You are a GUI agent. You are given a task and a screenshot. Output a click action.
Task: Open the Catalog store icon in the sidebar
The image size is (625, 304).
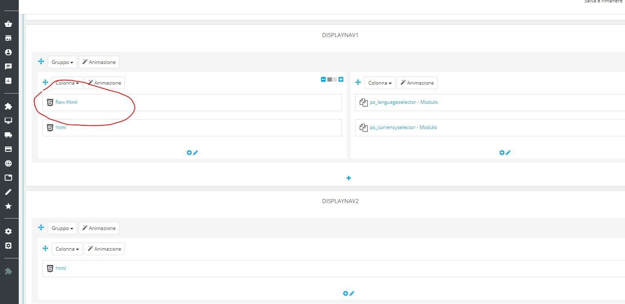coord(8,38)
